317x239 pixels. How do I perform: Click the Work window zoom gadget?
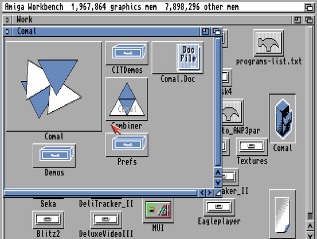pyautogui.click(x=298, y=20)
